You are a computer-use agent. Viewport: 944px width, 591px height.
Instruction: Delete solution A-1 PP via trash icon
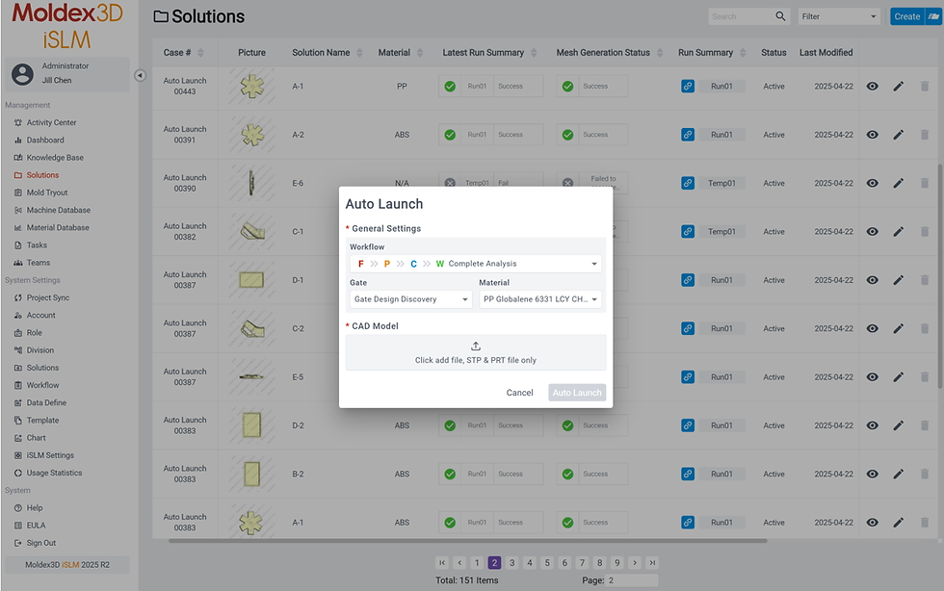tap(924, 86)
